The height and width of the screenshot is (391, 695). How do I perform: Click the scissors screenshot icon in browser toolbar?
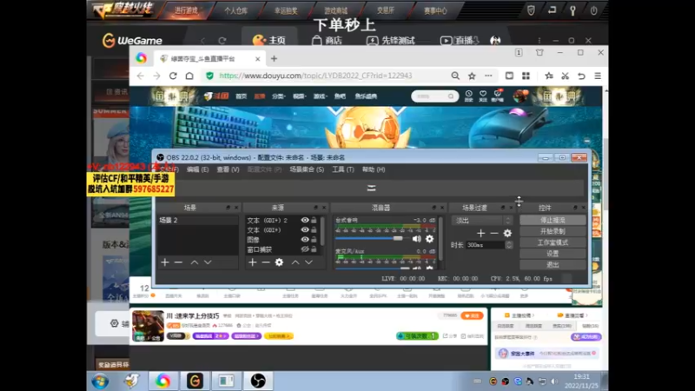(x=566, y=76)
